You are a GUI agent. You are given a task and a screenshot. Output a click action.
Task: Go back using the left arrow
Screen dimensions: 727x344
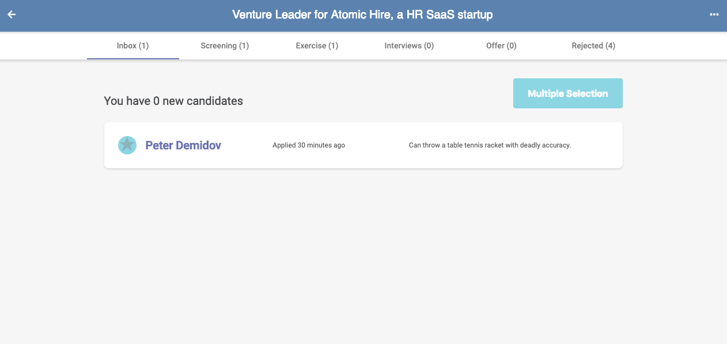coord(12,14)
